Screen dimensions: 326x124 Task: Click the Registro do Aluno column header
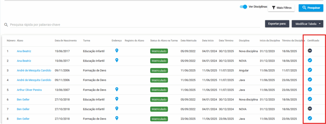click(x=134, y=40)
